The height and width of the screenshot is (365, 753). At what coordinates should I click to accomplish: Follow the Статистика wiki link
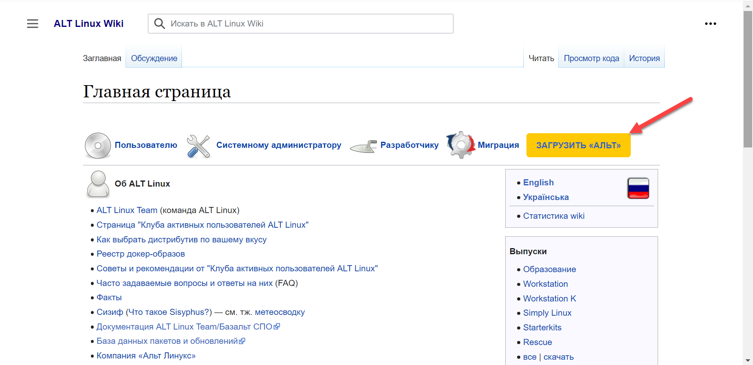pyautogui.click(x=554, y=216)
